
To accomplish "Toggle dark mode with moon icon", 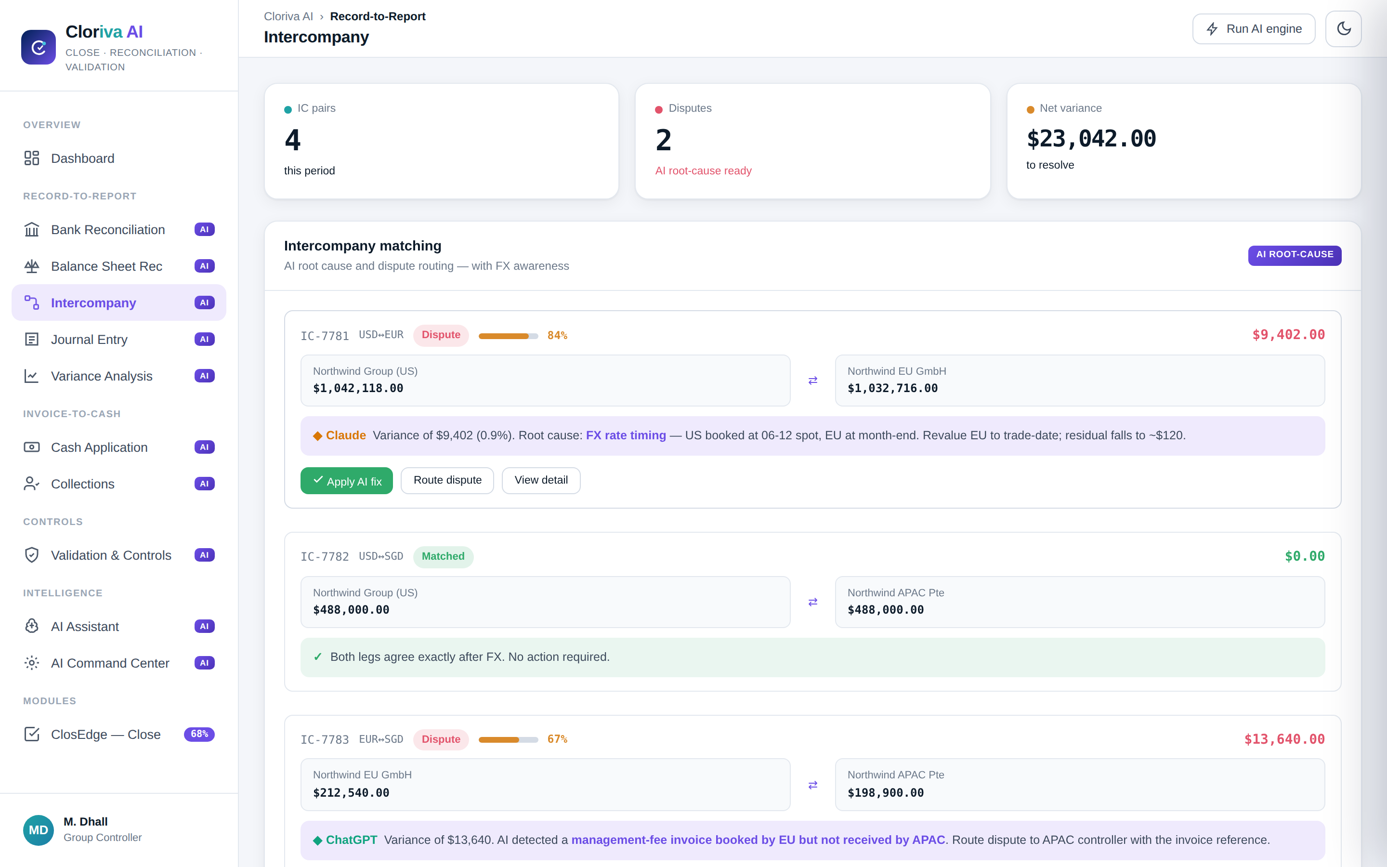I will coord(1344,29).
